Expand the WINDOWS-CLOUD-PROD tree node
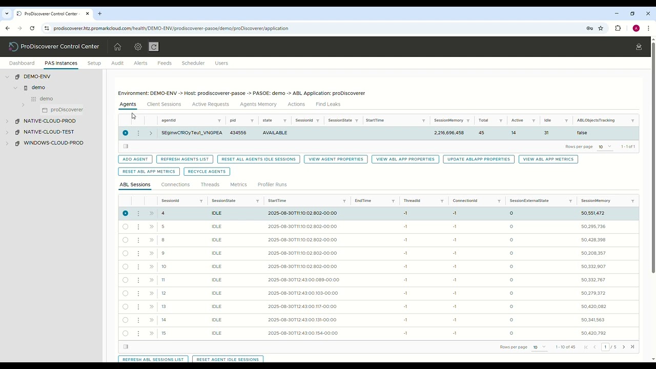Image resolution: width=656 pixels, height=369 pixels. (x=7, y=143)
